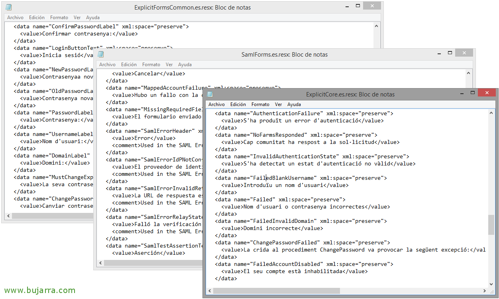Click the left arrow of ExplicitCore horizontal scrollbar

click(x=210, y=291)
